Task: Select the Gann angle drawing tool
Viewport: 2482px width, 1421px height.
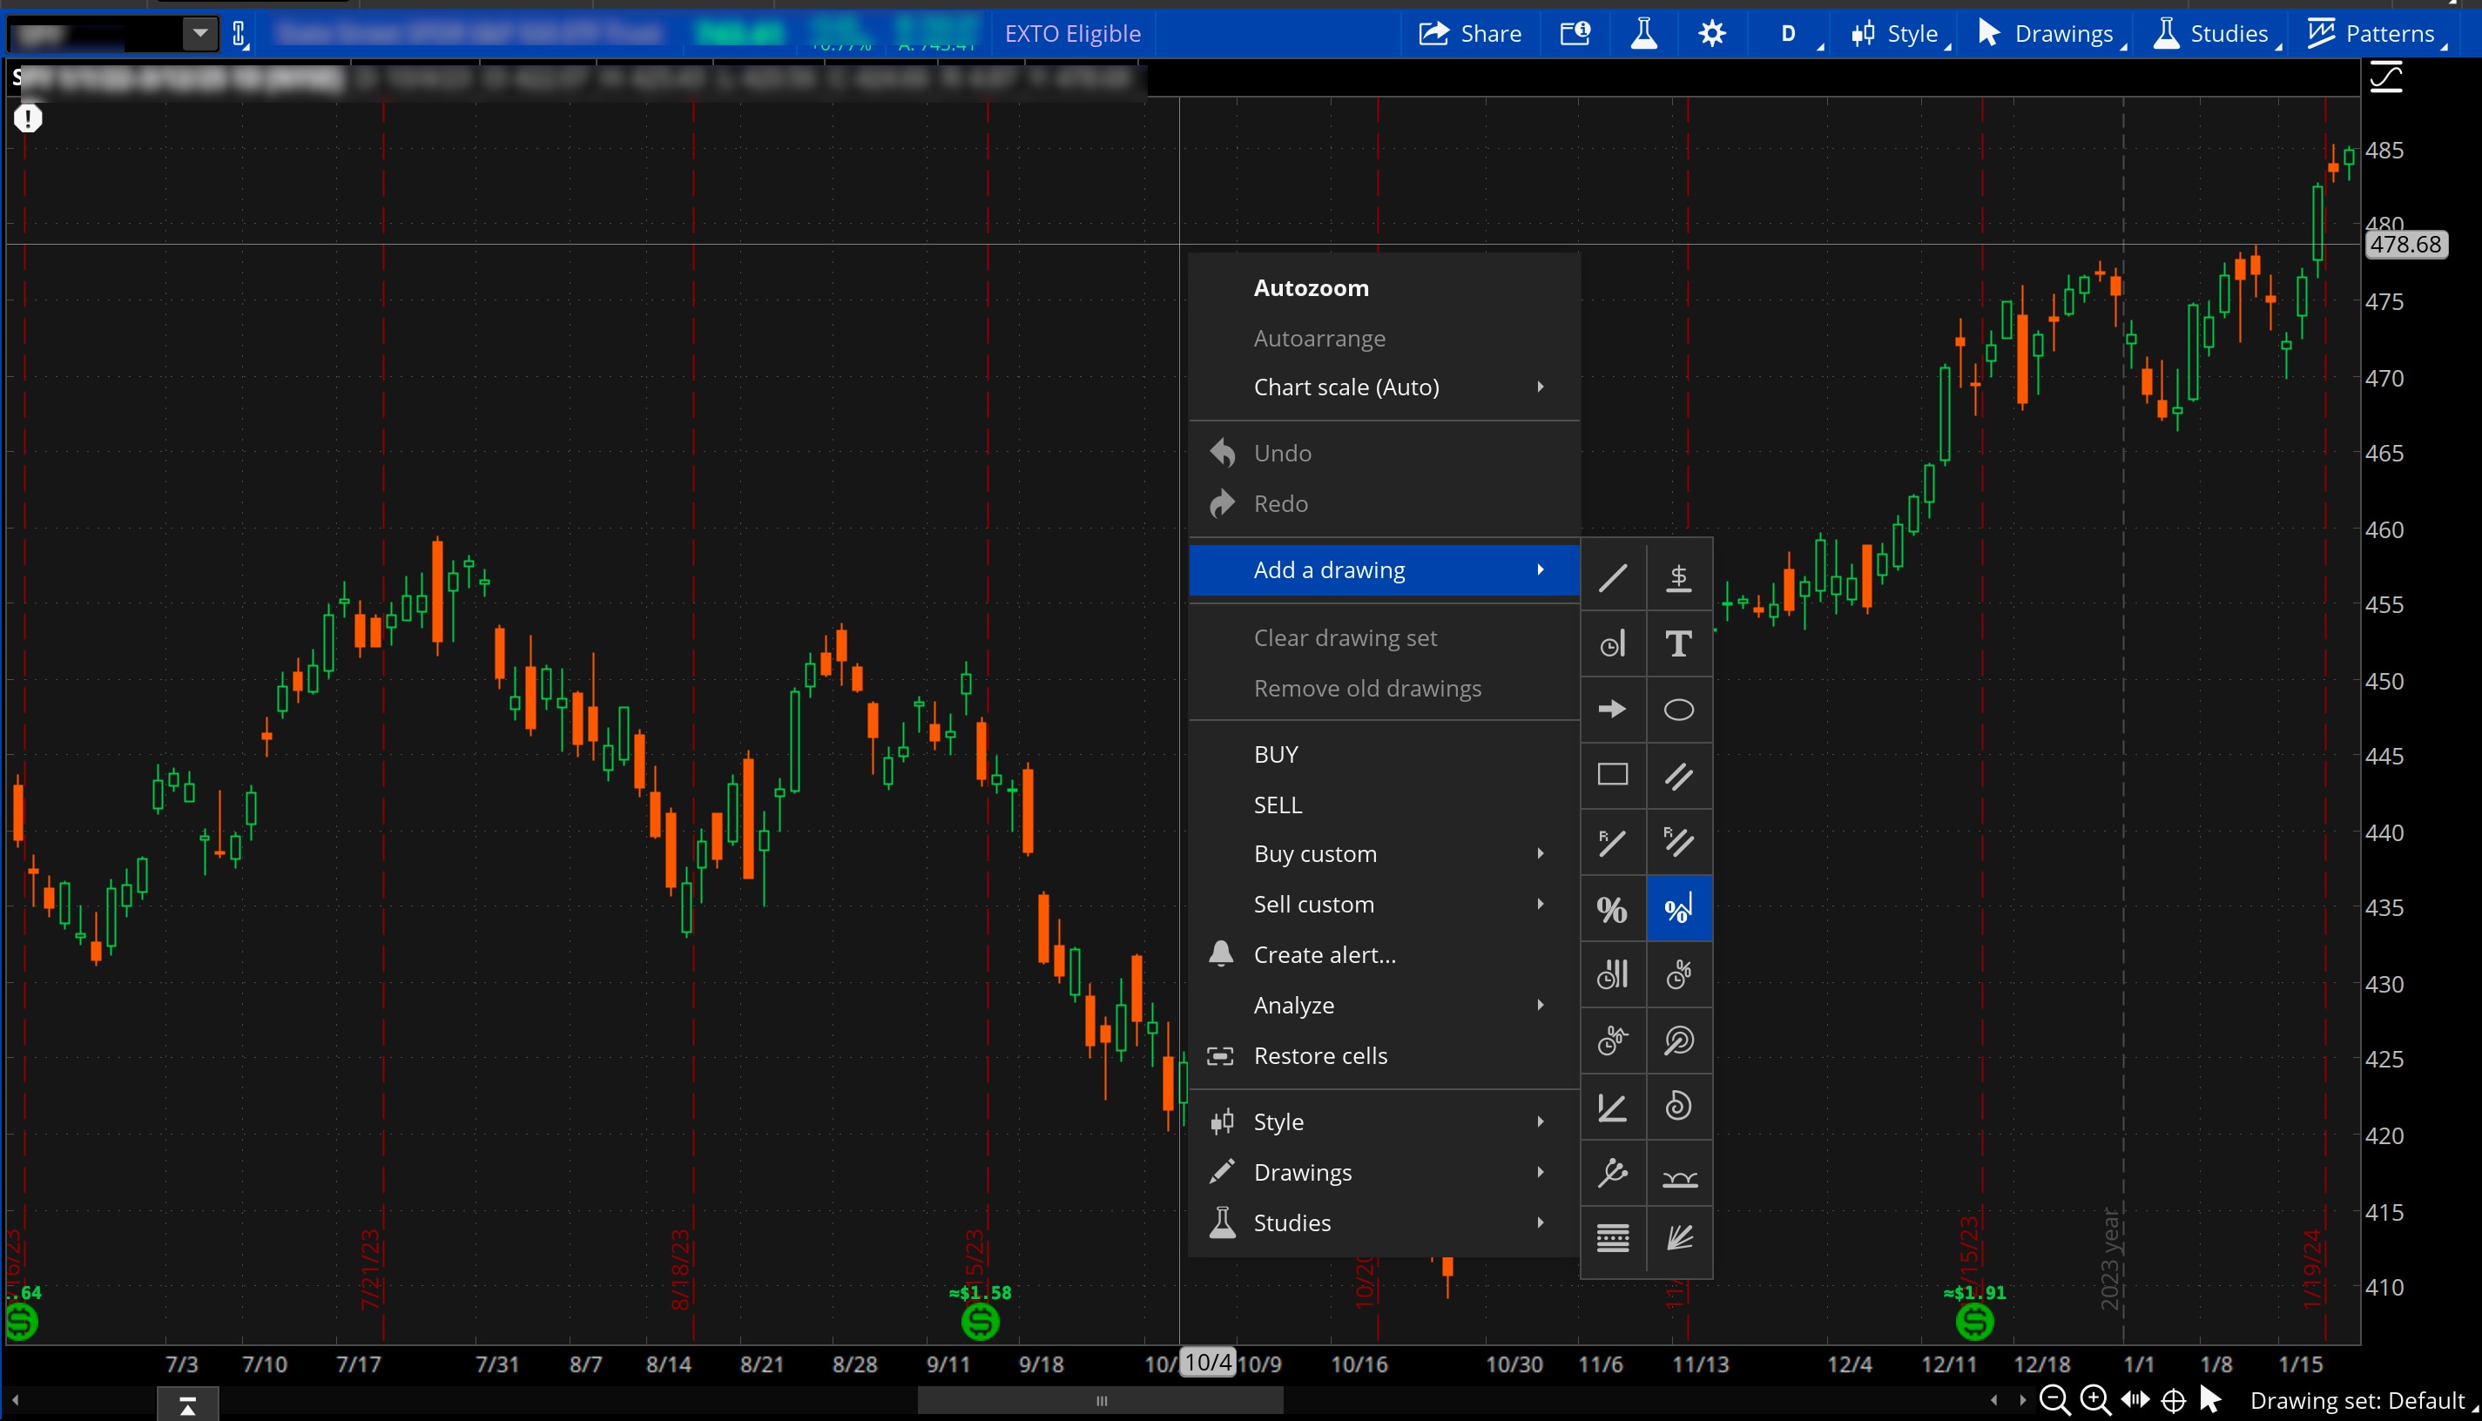Action: click(1612, 1107)
